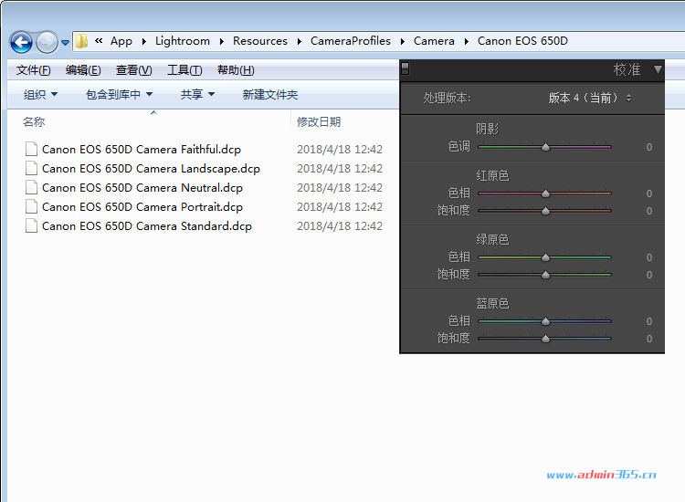Screen dimensions: 685x502
Task: Open the 帮助(H) menu
Action: 236,70
